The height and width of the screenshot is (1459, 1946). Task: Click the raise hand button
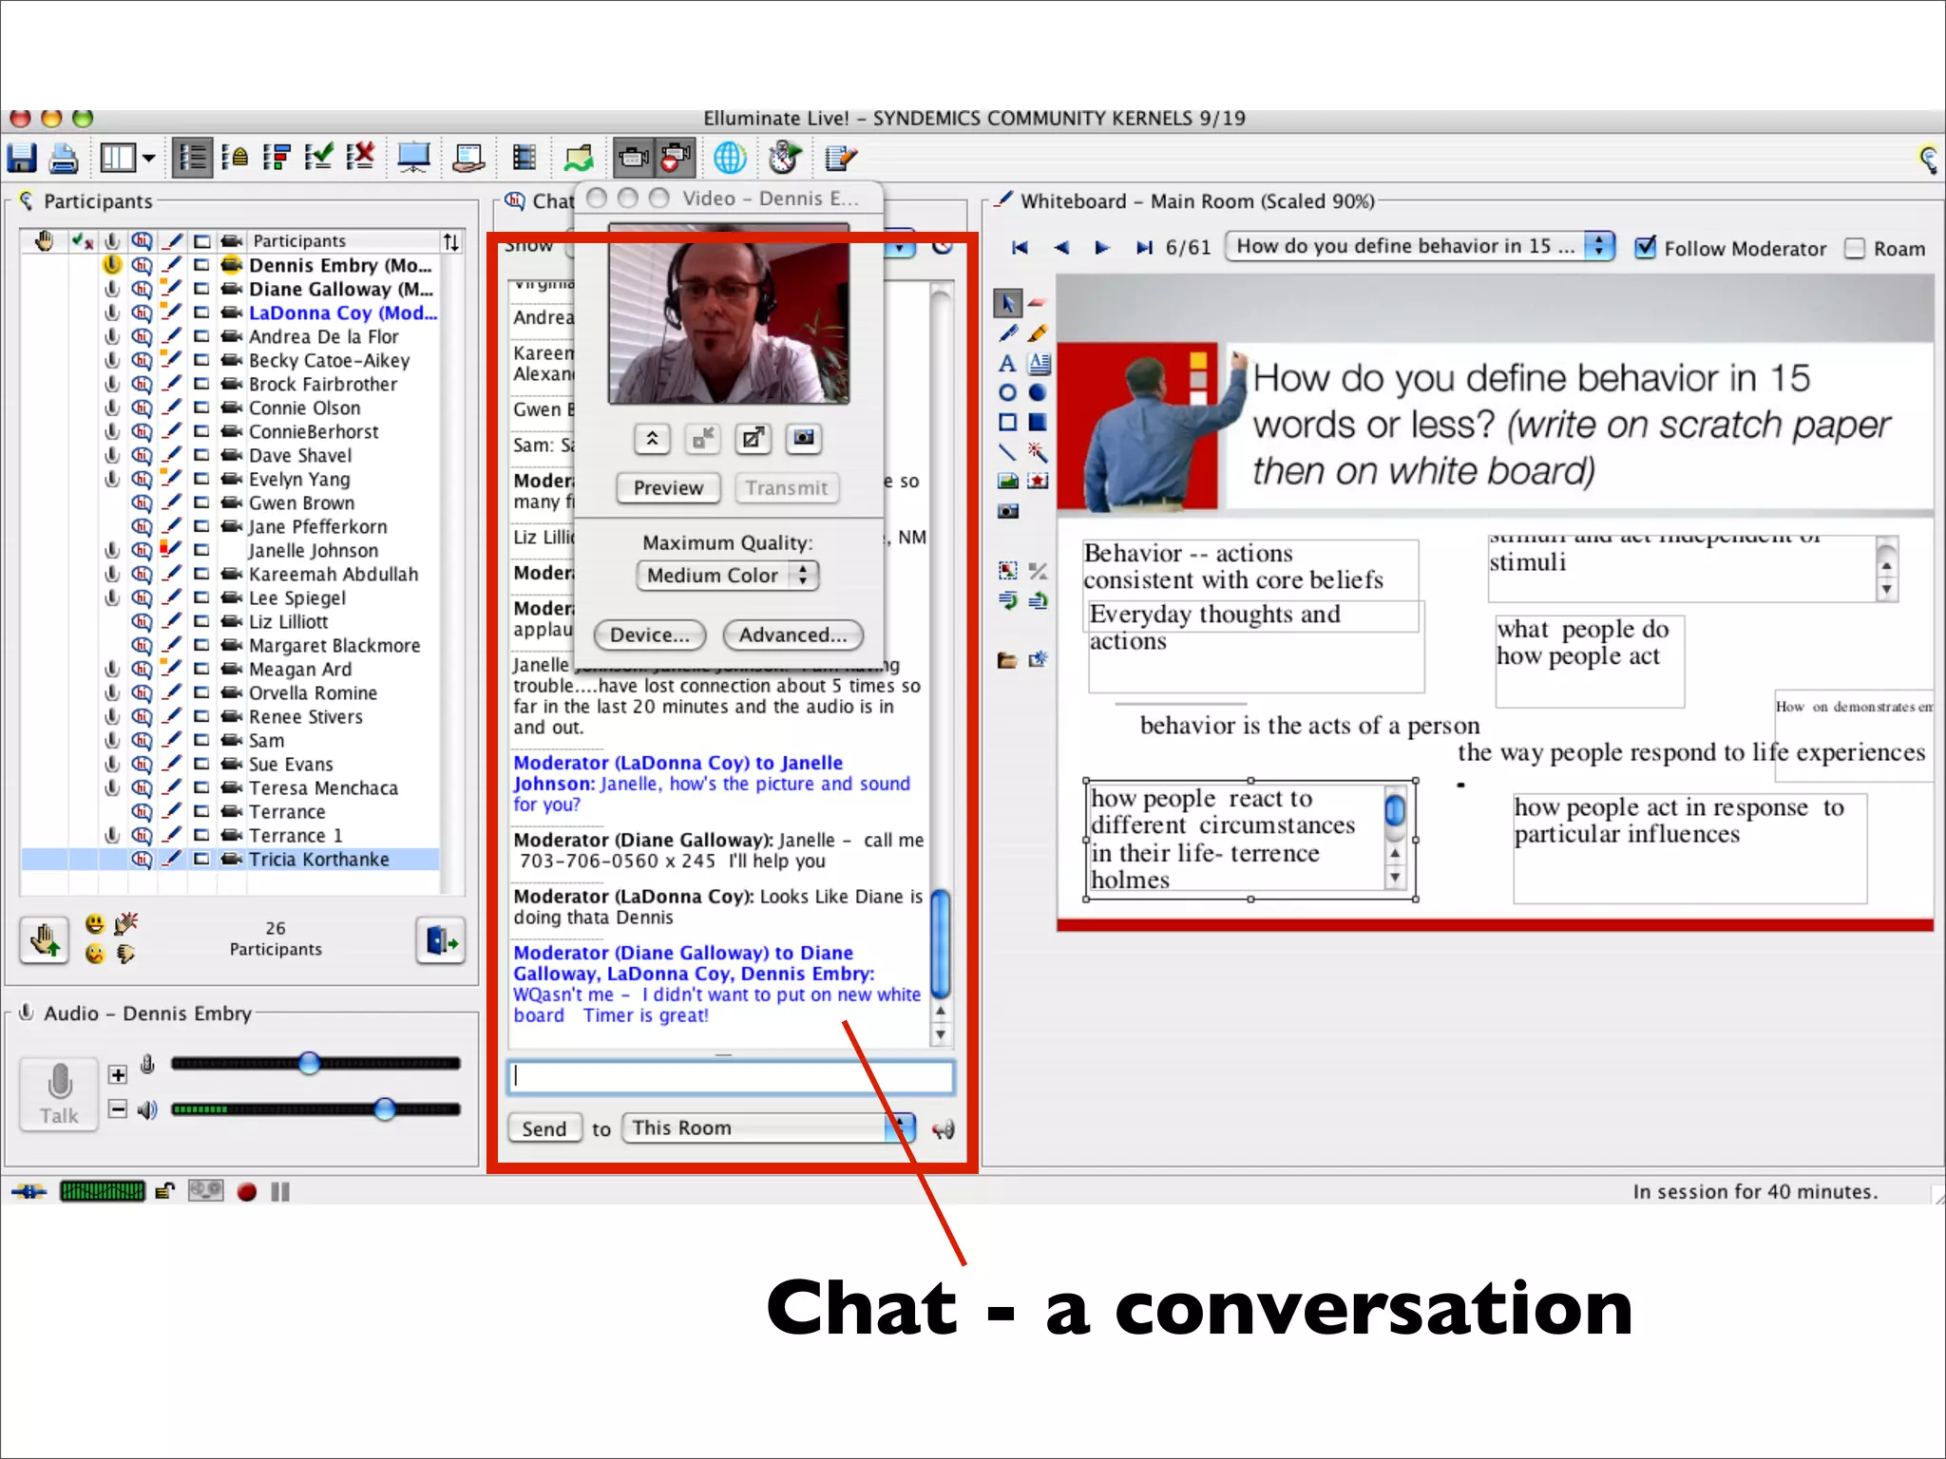point(44,940)
